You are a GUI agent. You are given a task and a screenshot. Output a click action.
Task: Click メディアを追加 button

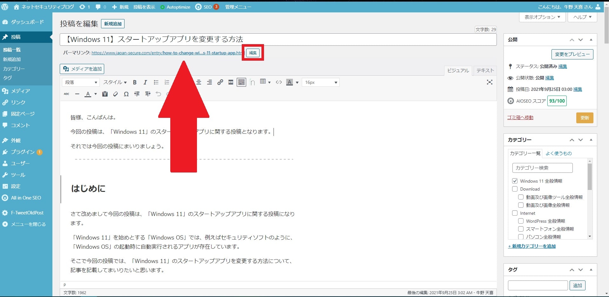point(82,69)
